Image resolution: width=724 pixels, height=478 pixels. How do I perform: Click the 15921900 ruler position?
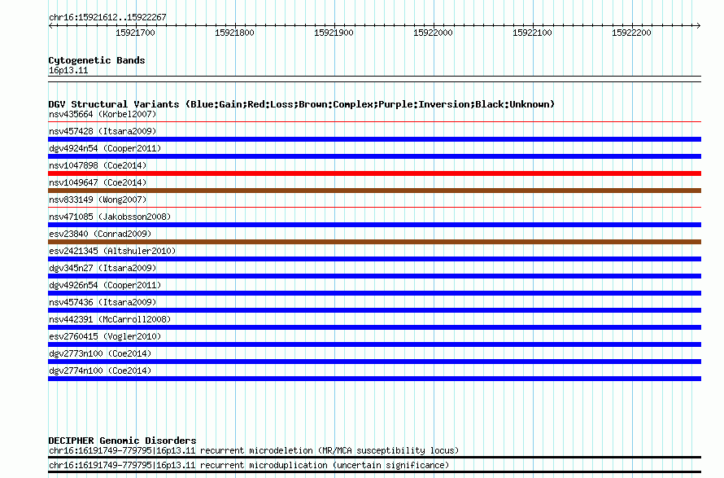click(334, 33)
